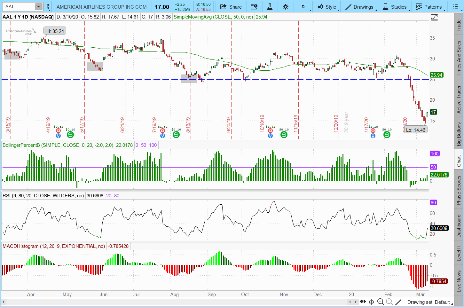Click the October 2019 dividend icon
This screenshot has width=464, height=307.
pos(284,135)
